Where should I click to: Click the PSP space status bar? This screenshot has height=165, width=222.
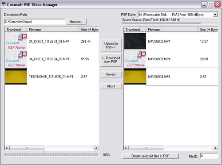pyautogui.click(x=170, y=23)
